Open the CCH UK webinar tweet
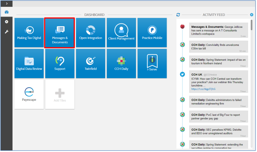This screenshot has height=152, width=257. [x=218, y=81]
